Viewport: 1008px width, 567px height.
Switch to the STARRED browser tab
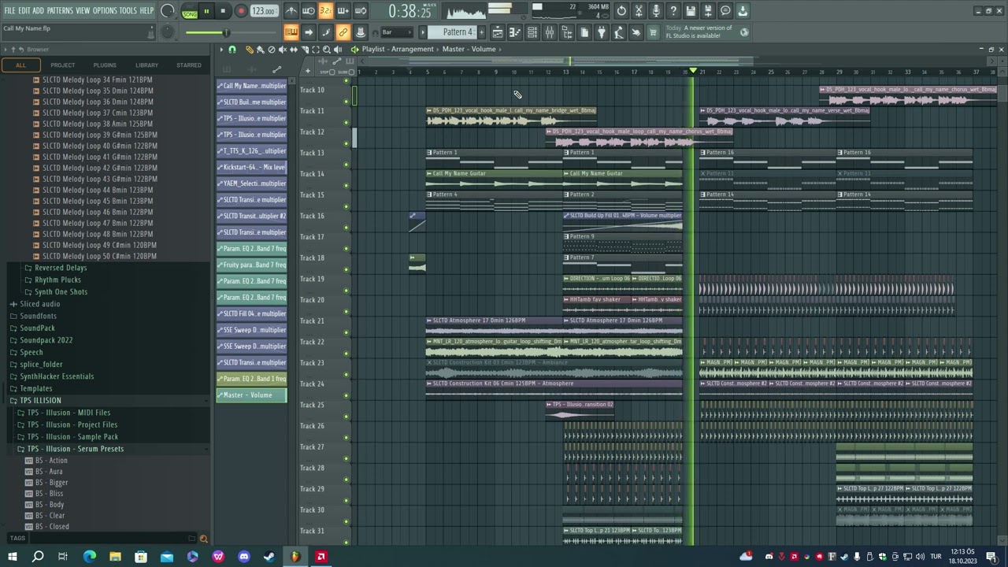point(189,65)
